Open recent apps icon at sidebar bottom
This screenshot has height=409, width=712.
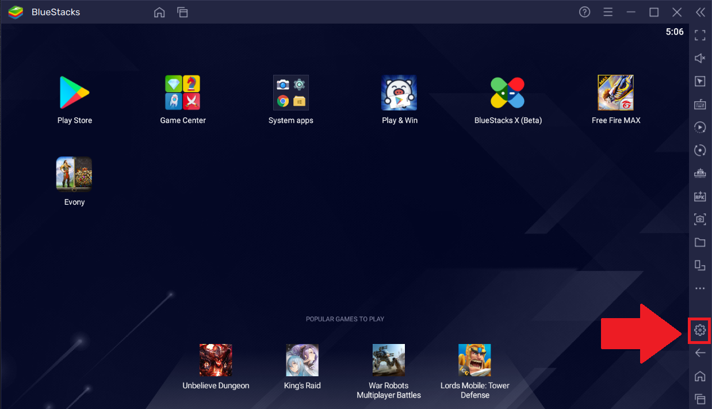click(700, 399)
